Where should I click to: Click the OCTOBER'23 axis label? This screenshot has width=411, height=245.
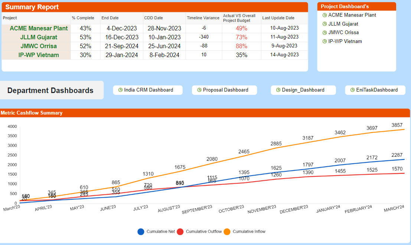tap(231, 209)
